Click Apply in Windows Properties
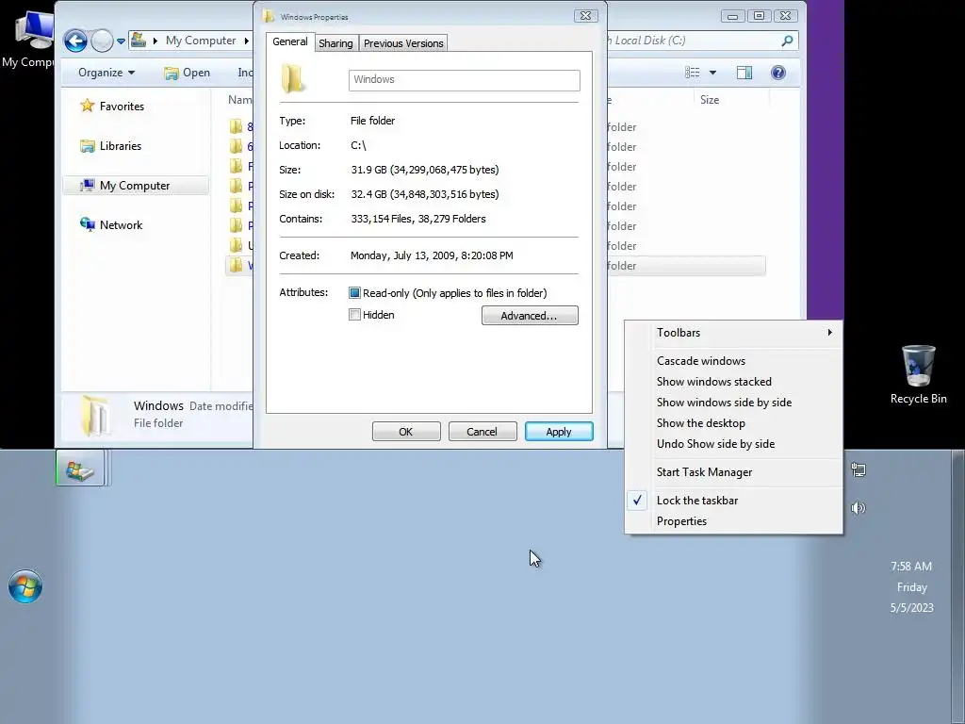Viewport: 965px width, 724px height. (559, 432)
